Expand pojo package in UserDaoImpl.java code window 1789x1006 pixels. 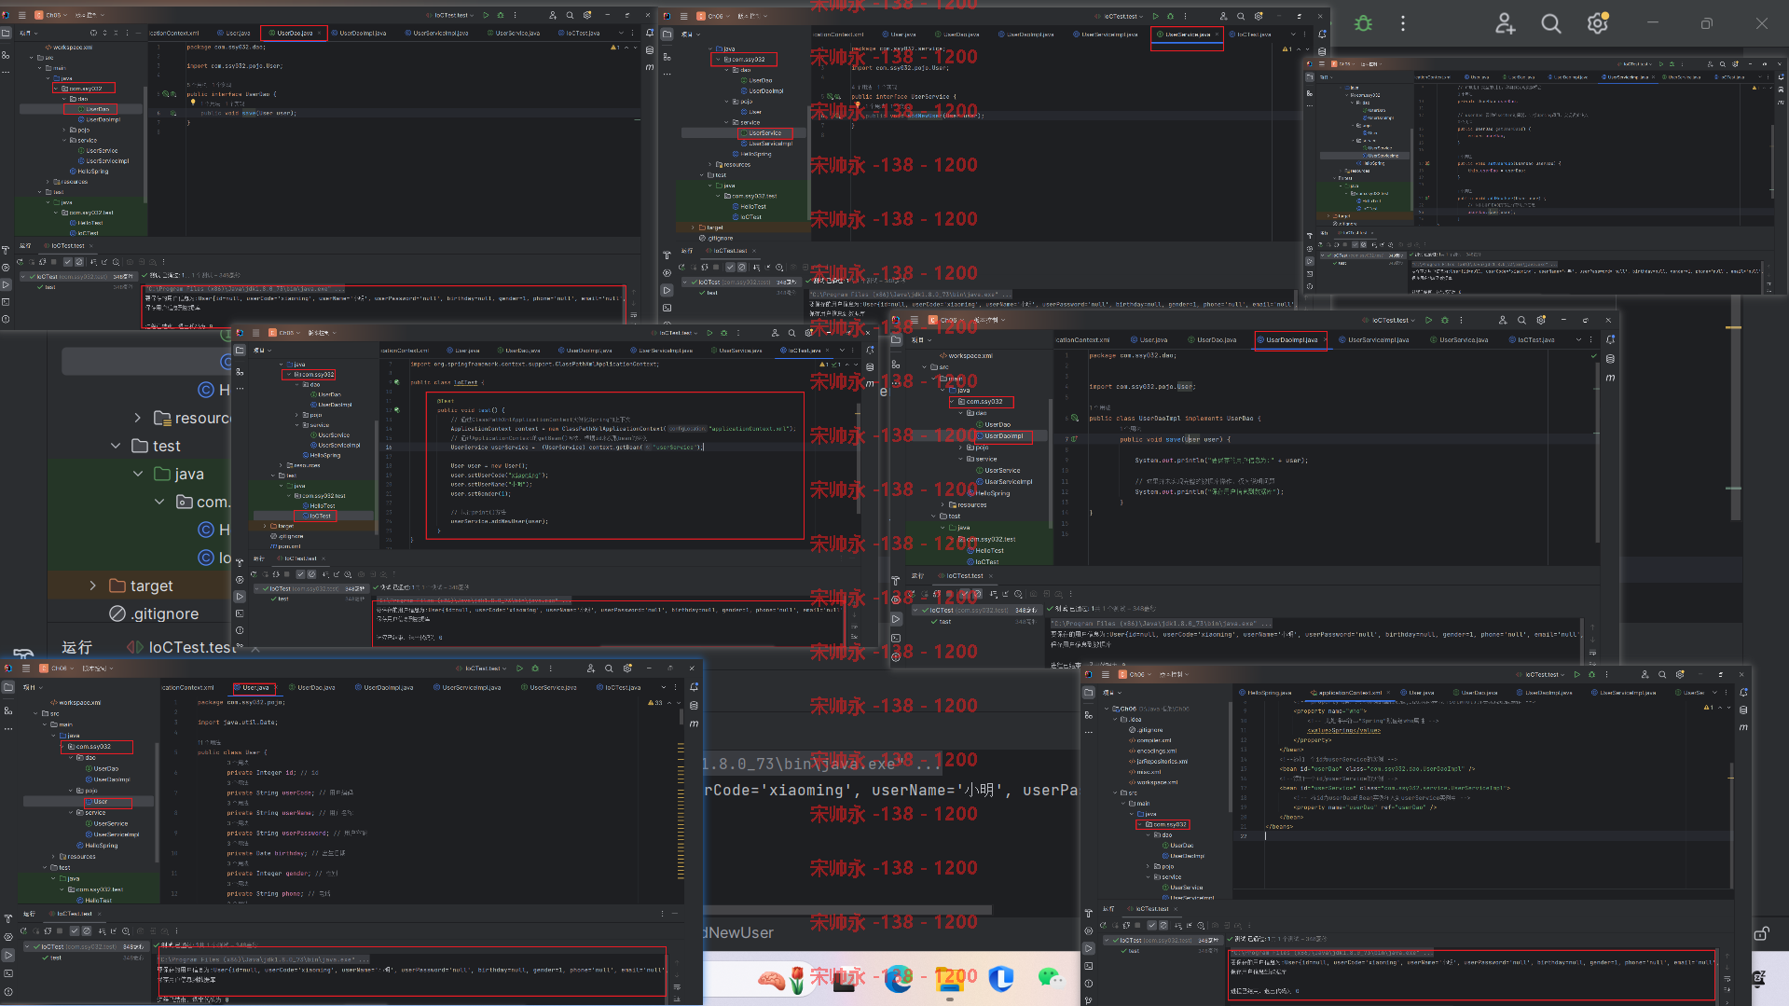[x=960, y=448]
